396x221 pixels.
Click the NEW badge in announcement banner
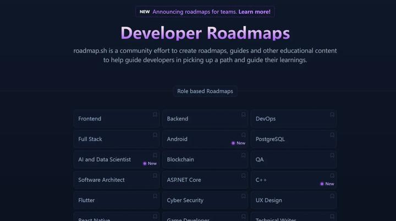(x=145, y=12)
